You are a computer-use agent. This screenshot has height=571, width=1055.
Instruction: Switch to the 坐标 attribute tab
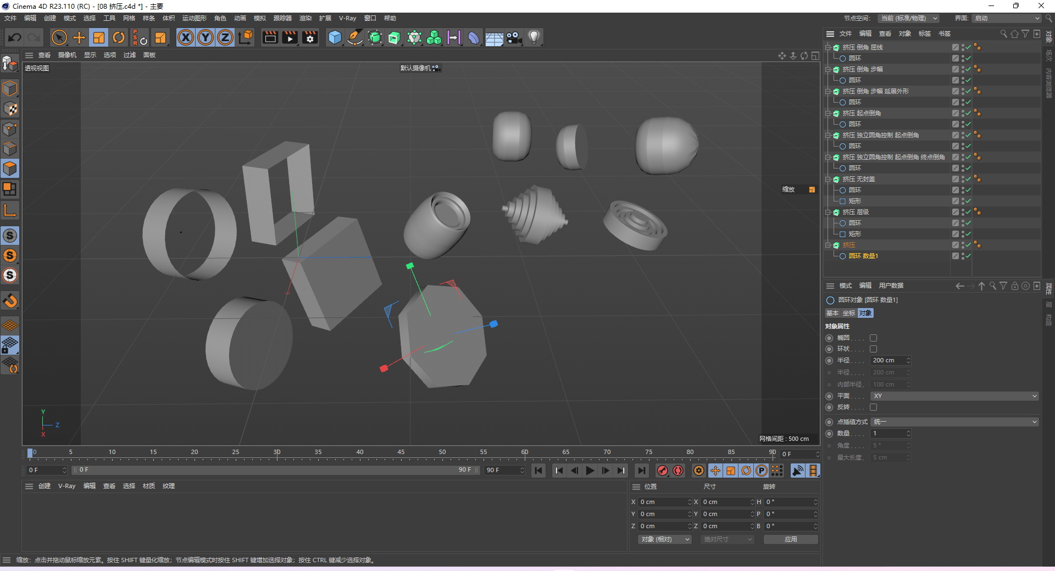click(849, 313)
